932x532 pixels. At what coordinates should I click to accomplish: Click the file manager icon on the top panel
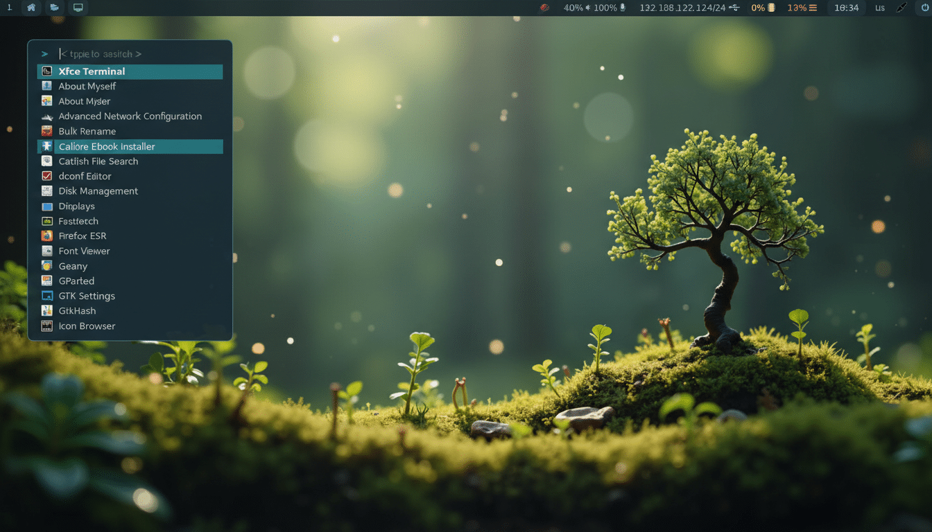55,8
